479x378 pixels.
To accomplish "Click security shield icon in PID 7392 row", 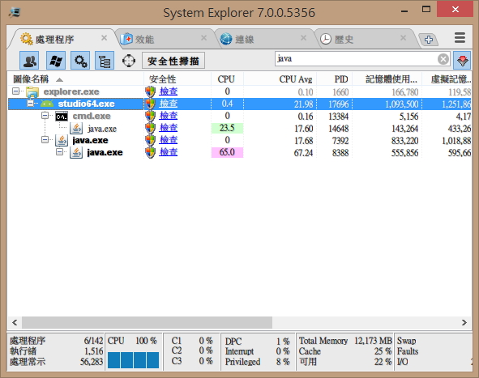I will point(150,140).
